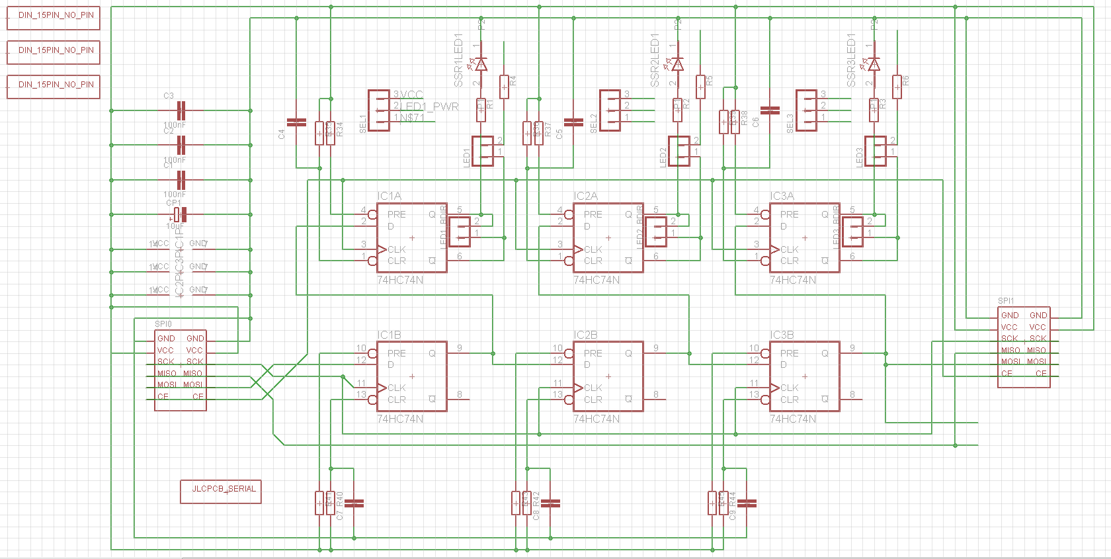Click the SPI0 connector title
Screen dimensions: 1111x559
[x=163, y=324]
